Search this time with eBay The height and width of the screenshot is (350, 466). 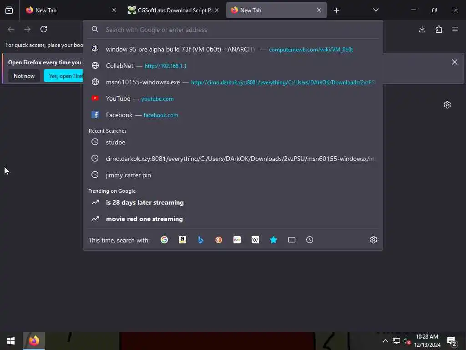point(237,240)
